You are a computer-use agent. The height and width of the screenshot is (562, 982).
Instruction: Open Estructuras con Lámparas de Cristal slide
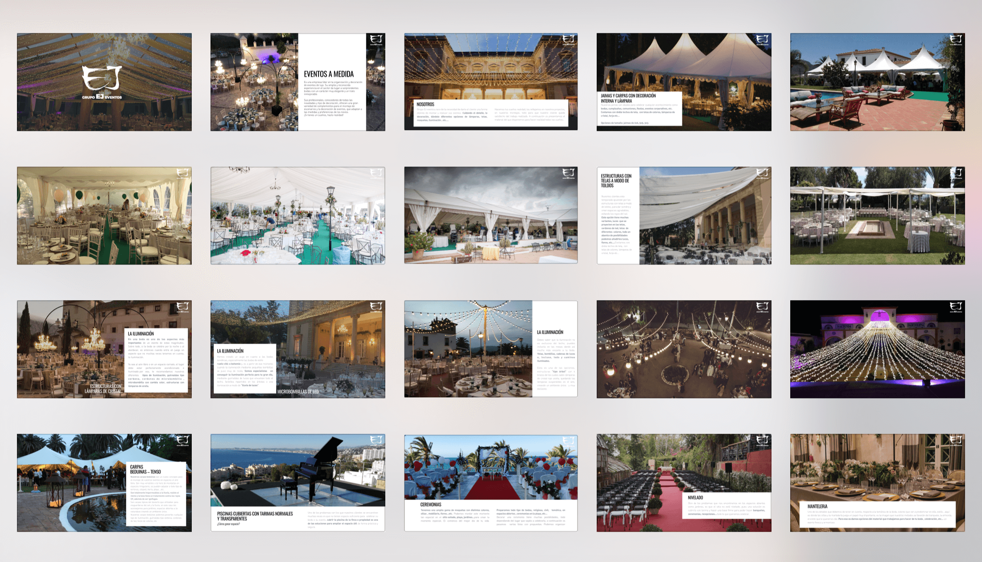tap(104, 349)
